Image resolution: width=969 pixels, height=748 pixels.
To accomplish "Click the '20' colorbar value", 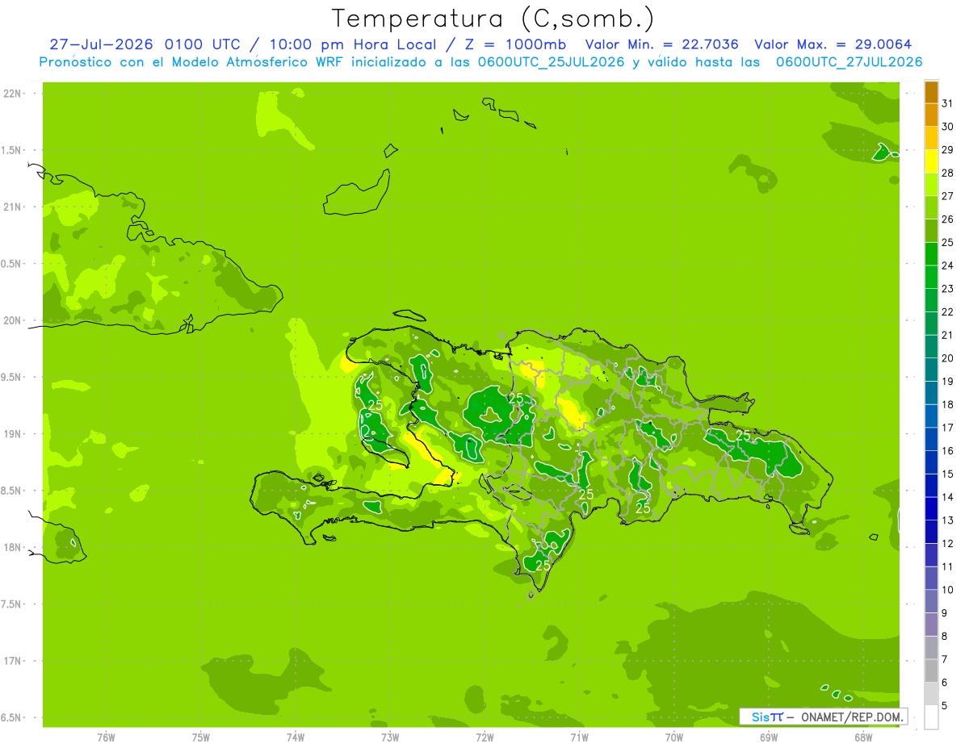I will 947,358.
